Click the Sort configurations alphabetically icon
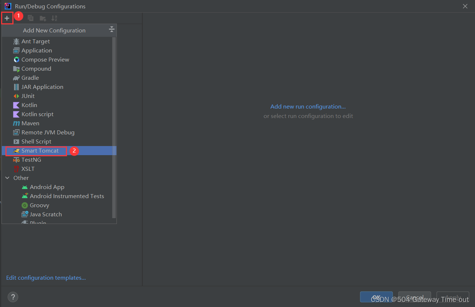 click(54, 18)
